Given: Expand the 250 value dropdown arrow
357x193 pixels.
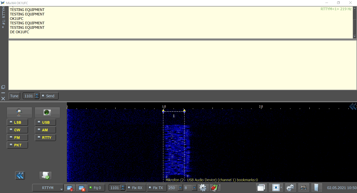Looking at the screenshot, I should click(x=180, y=188).
